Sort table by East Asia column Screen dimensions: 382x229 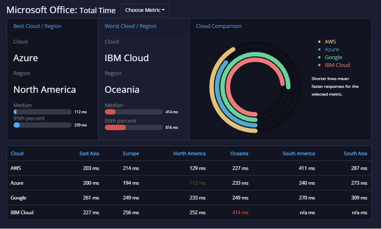[89, 154]
